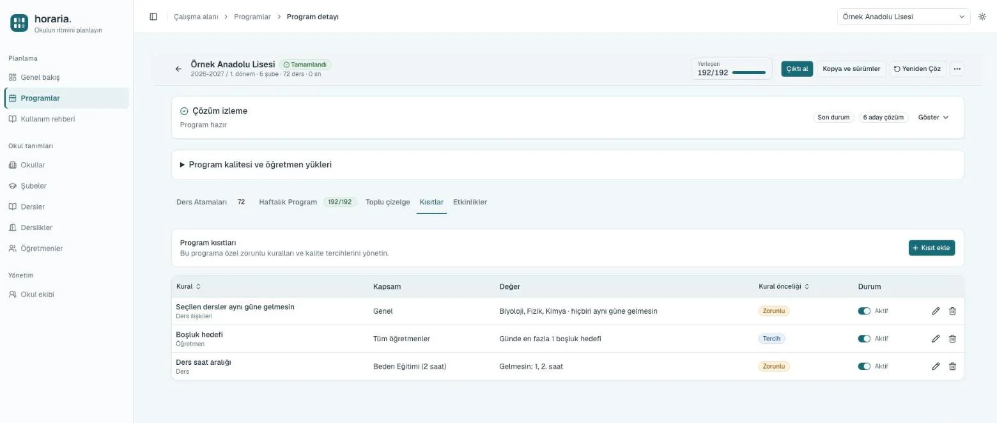This screenshot has height=423, width=997.
Task: Select the Kısıtlar tab
Action: (431, 202)
